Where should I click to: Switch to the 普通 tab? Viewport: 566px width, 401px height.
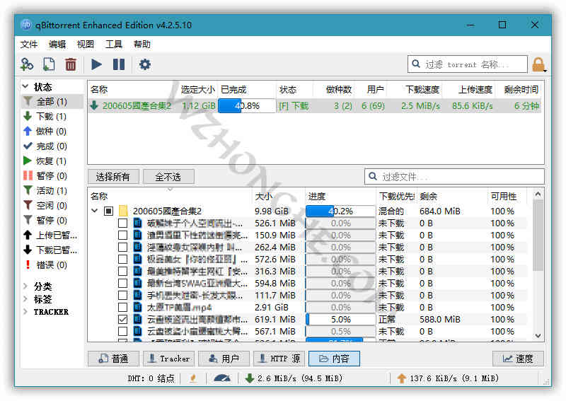[x=113, y=359]
